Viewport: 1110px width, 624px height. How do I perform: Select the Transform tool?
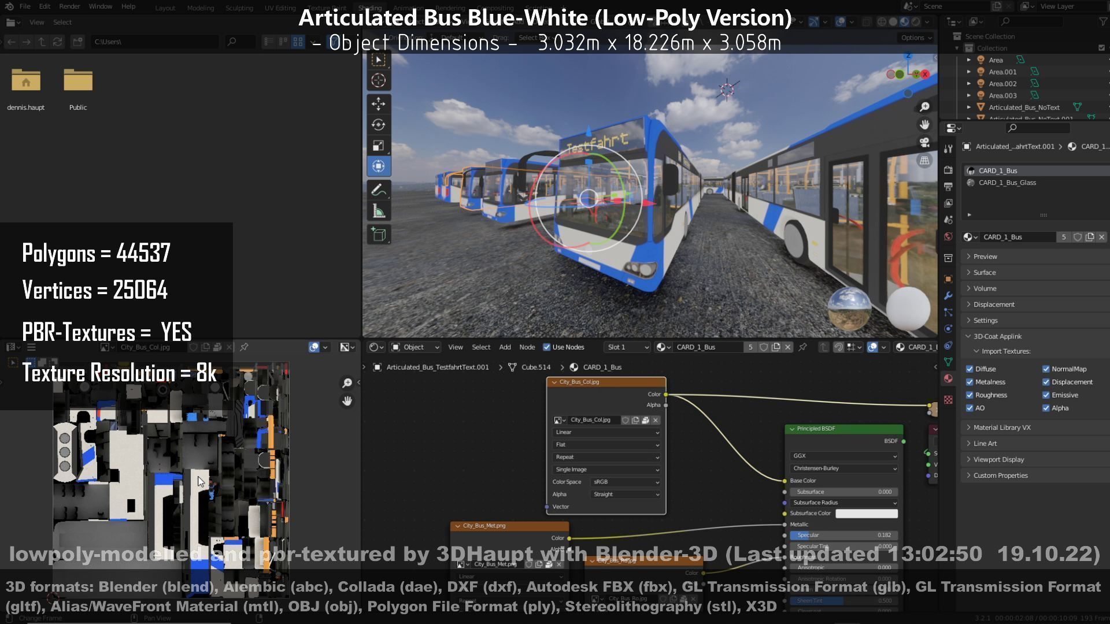tap(379, 166)
